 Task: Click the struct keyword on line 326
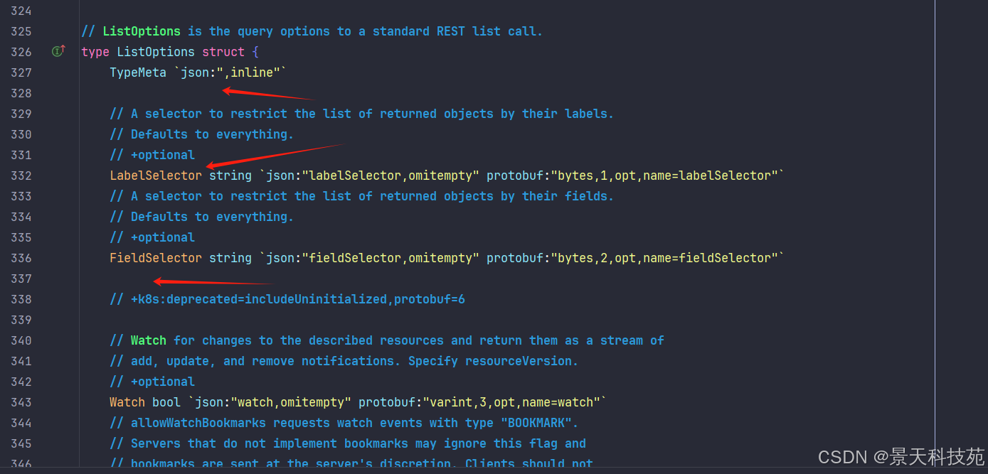[223, 52]
